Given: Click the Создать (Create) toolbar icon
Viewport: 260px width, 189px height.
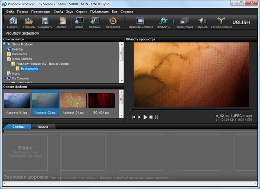Looking at the screenshot, I should (x=13, y=21).
